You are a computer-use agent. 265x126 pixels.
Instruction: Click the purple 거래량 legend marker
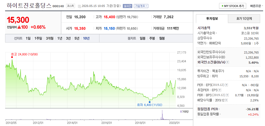click(x=181, y=111)
